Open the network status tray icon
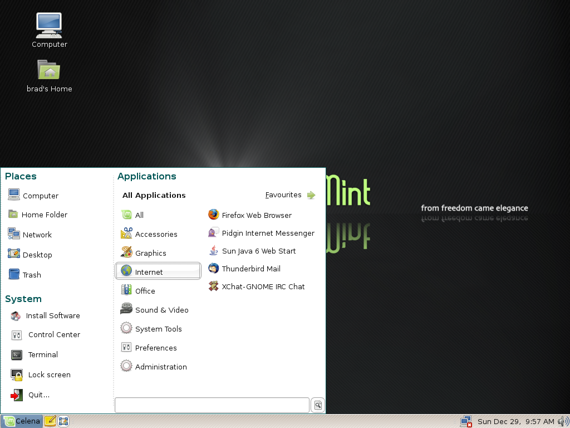Viewport: 570px width, 428px height. (466, 421)
